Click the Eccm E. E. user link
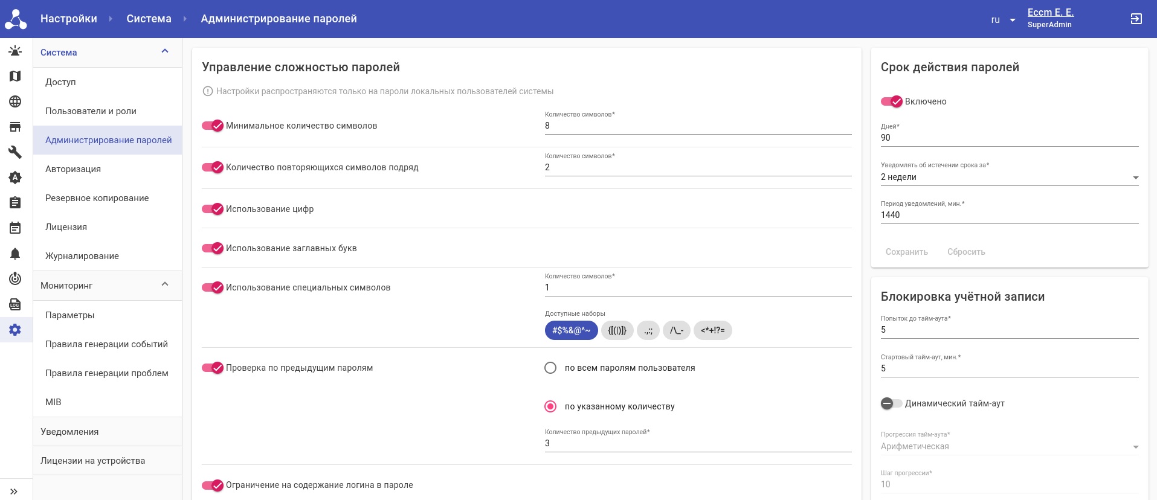This screenshot has width=1157, height=500. pos(1050,13)
